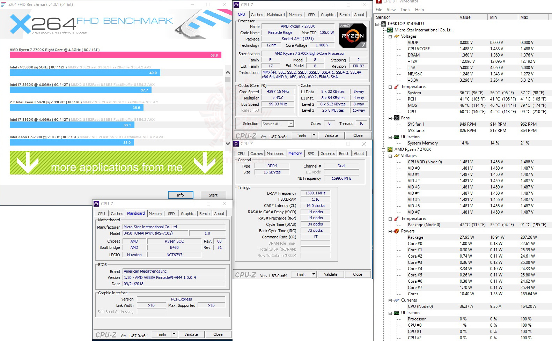
Task: Click Tools button in Mainboard CPU-Z window
Action: pos(162,334)
